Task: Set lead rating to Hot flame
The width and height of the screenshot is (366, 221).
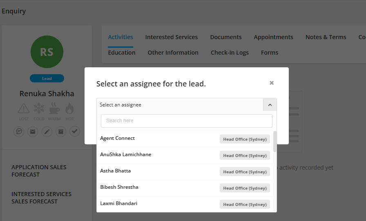Action: click(69, 109)
